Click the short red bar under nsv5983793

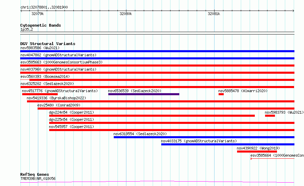(x=270, y=116)
